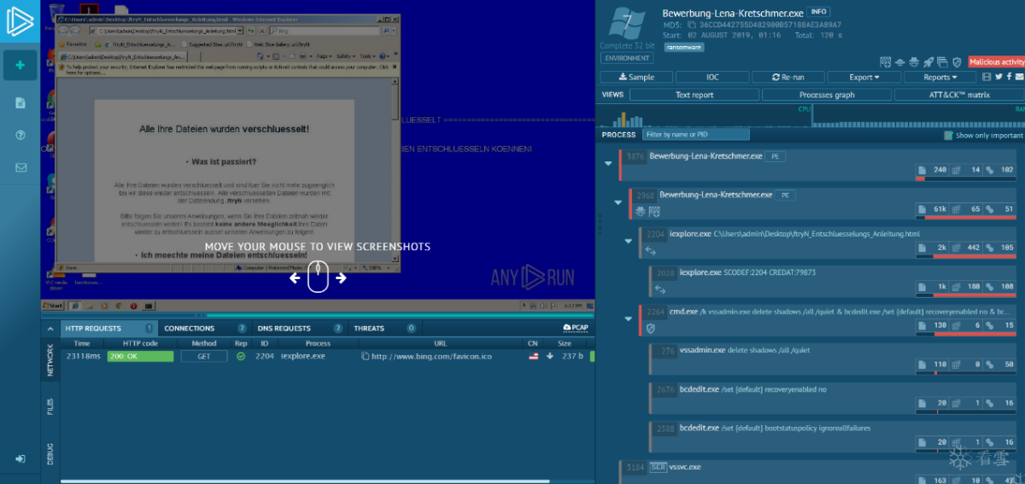This screenshot has width=1025, height=484.
Task: Open the Text report view
Action: pos(694,95)
